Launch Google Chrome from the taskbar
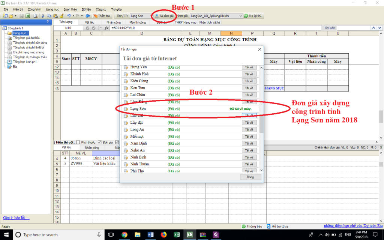Image resolution: width=384 pixels, height=240 pixels. [124, 235]
